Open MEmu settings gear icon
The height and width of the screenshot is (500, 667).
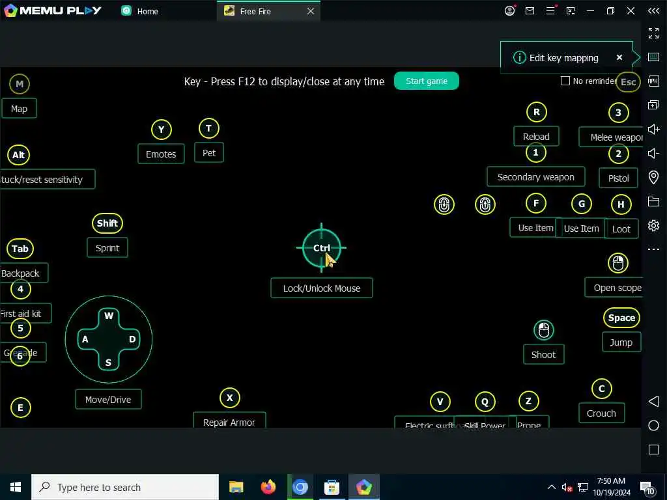(653, 225)
